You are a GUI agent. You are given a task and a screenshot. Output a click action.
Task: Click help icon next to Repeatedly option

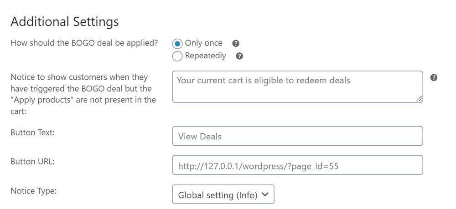240,56
